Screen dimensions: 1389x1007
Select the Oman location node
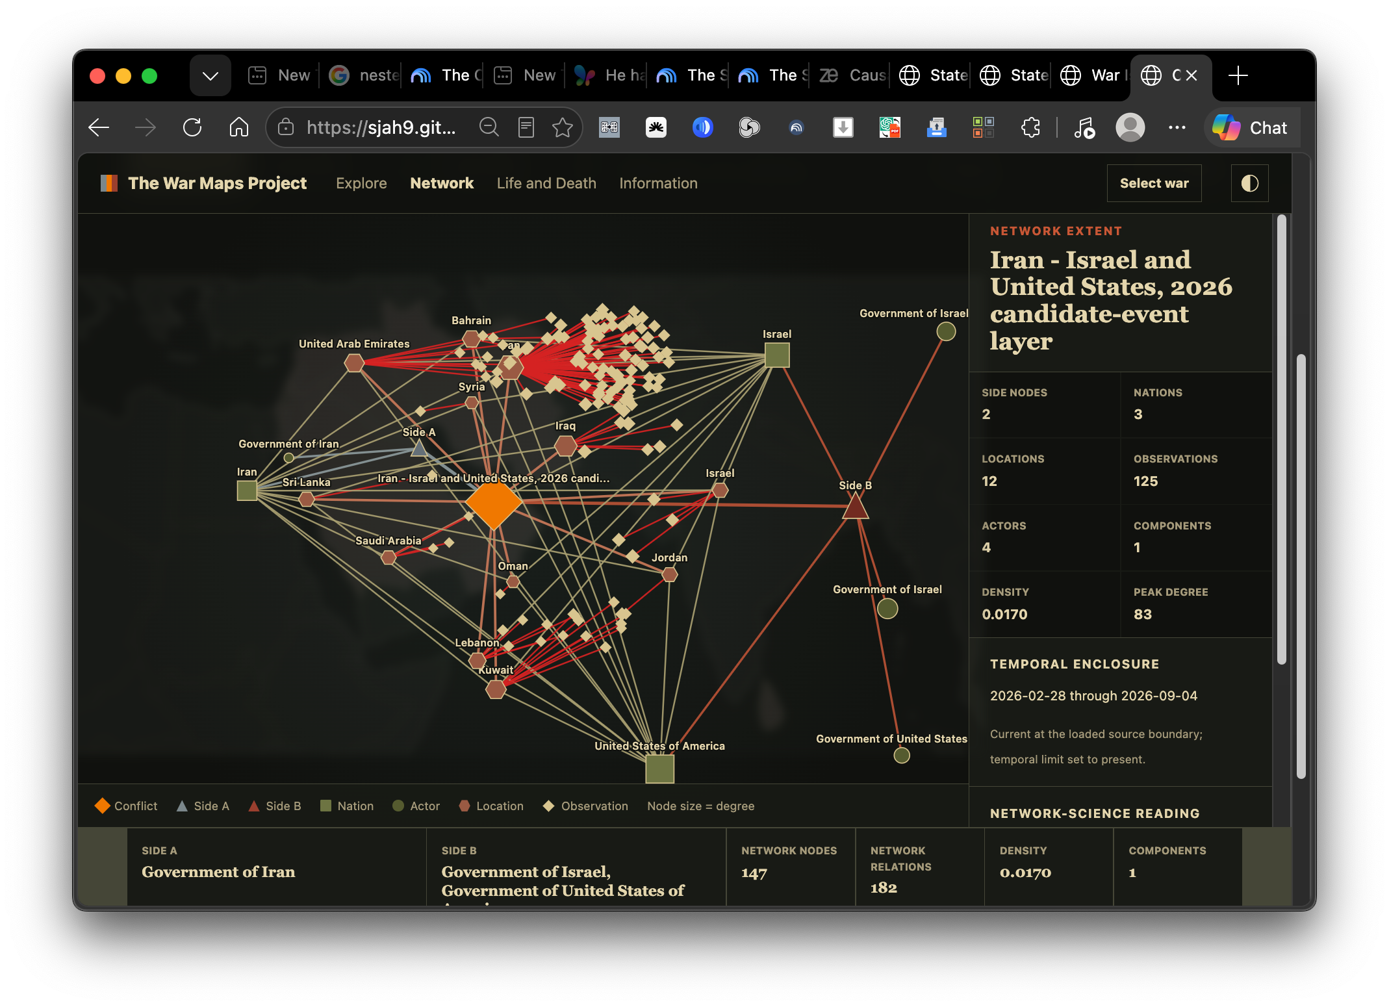[513, 582]
